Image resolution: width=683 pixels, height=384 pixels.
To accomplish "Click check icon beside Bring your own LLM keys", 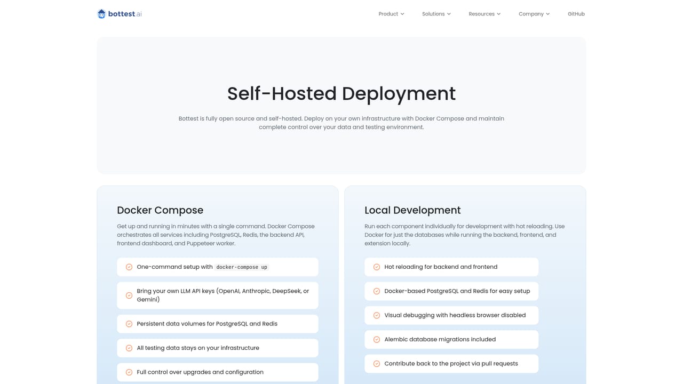I will (x=129, y=295).
